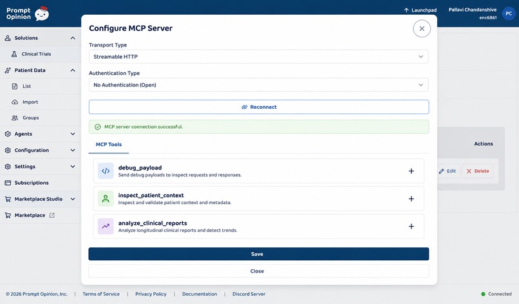Image resolution: width=519 pixels, height=304 pixels.
Task: Click the Launchpad link
Action: (420, 10)
